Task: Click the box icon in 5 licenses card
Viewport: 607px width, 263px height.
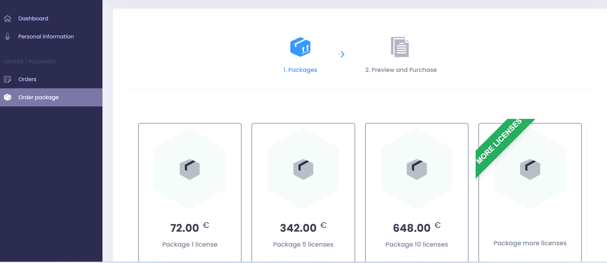Action: tap(303, 169)
